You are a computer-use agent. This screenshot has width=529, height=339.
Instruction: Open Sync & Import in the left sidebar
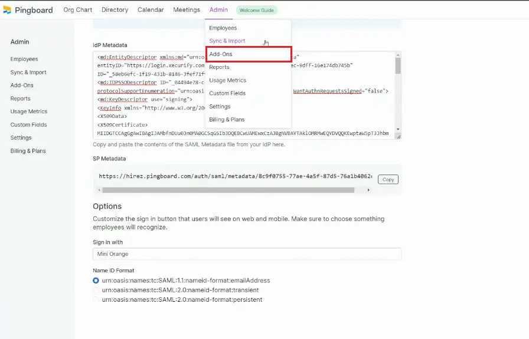(x=28, y=73)
